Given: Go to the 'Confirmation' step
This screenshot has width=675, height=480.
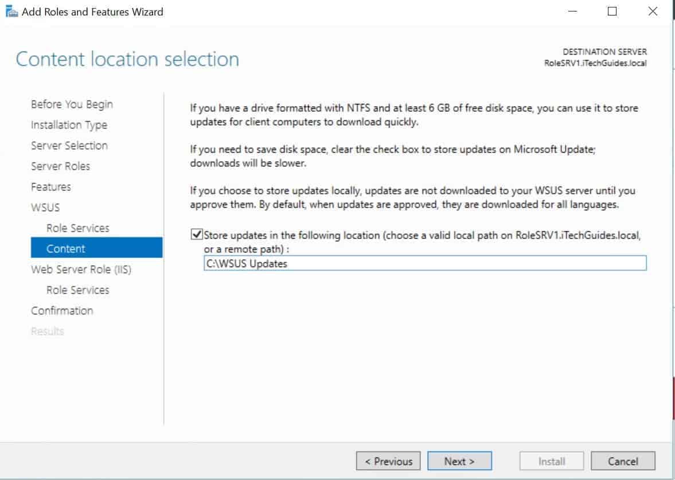Looking at the screenshot, I should (62, 310).
